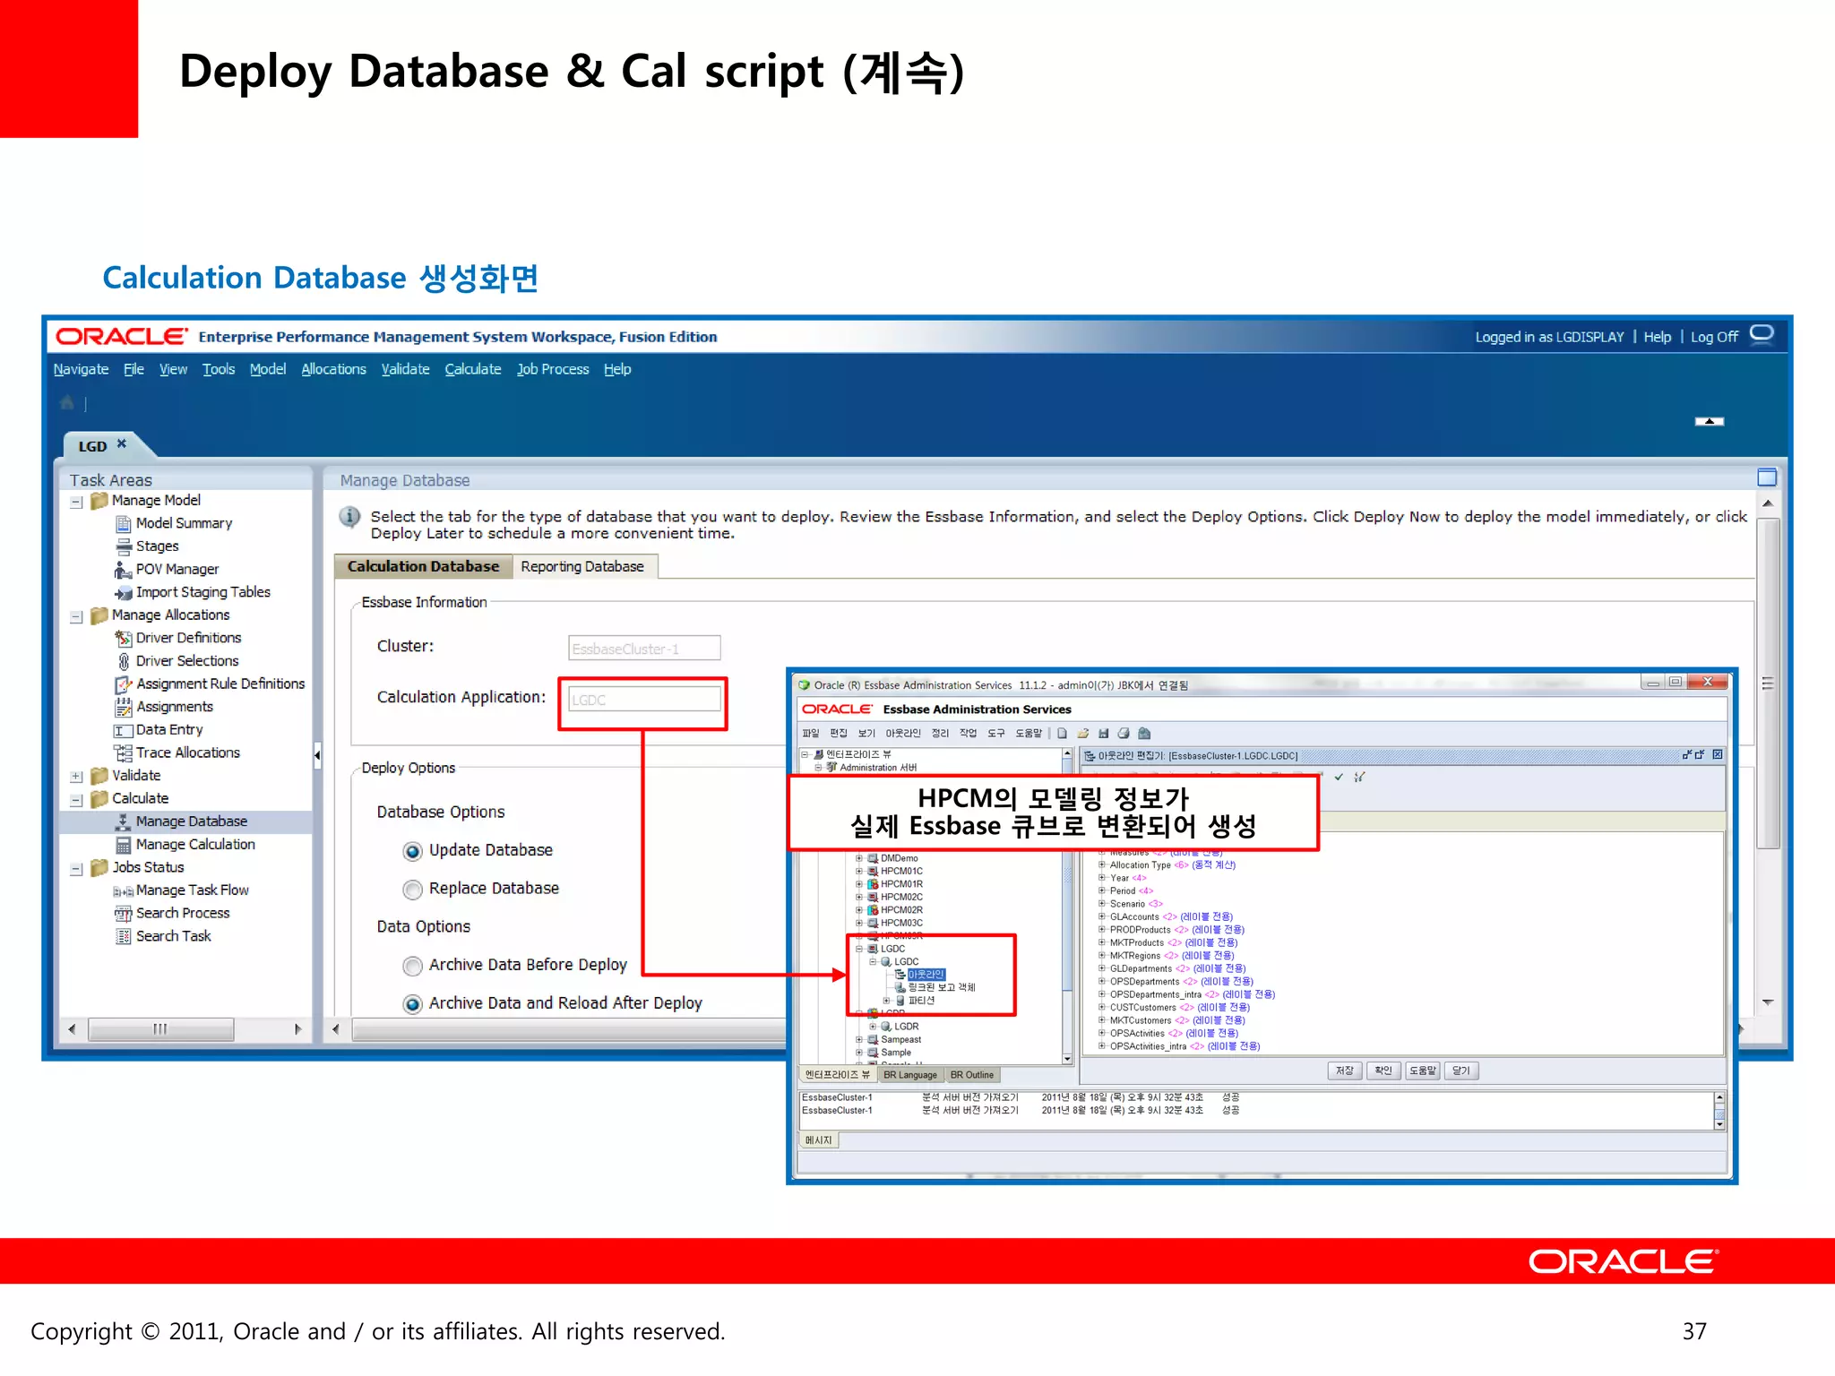Viewport: 1835px width, 1376px height.
Task: Click the Manage Task Flow icon
Action: 124,891
